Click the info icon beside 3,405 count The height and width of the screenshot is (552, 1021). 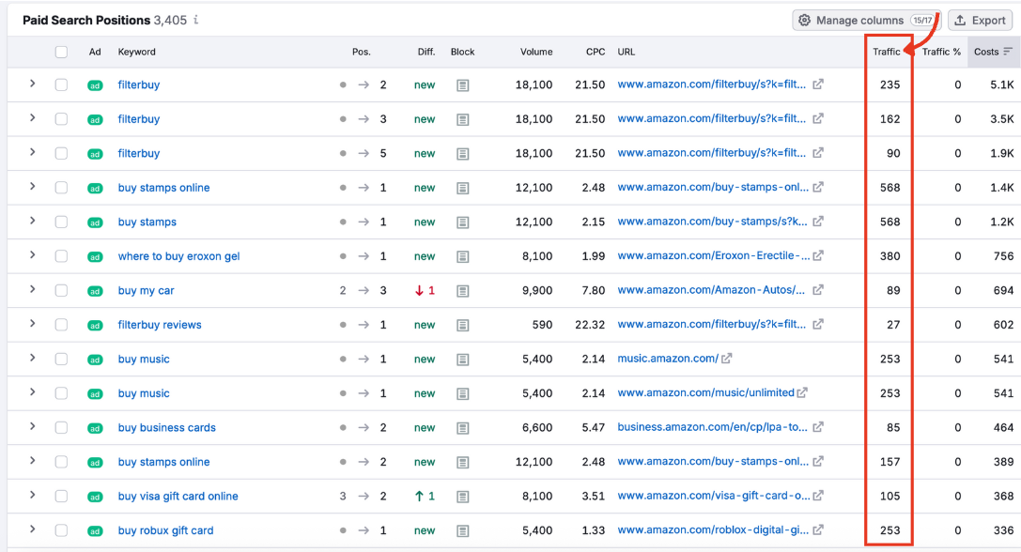195,19
